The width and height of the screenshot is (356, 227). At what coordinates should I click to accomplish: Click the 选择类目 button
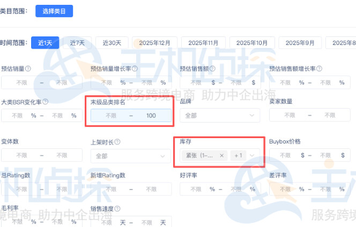[x=54, y=11]
